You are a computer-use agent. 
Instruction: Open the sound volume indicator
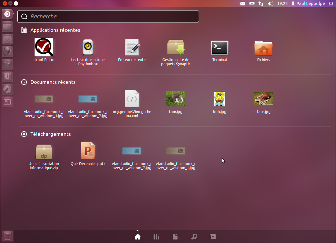(270, 4)
